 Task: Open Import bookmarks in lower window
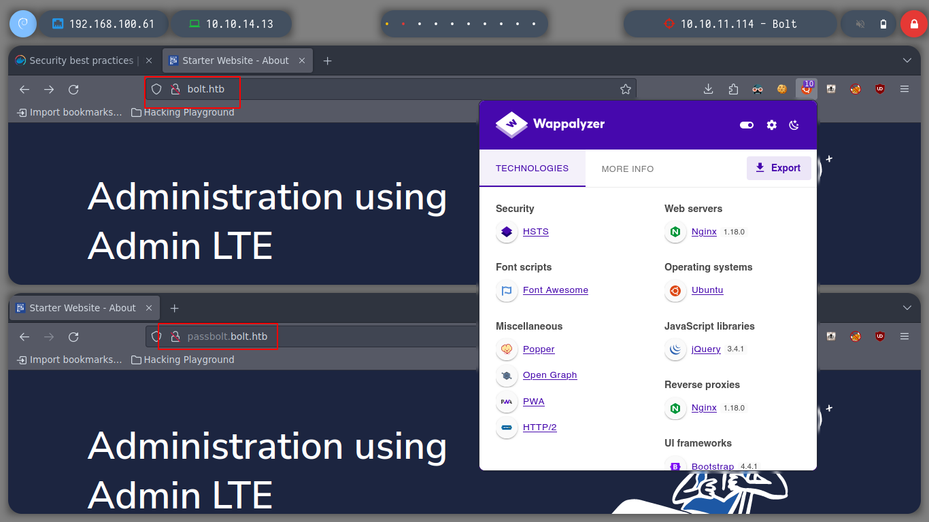tap(69, 360)
